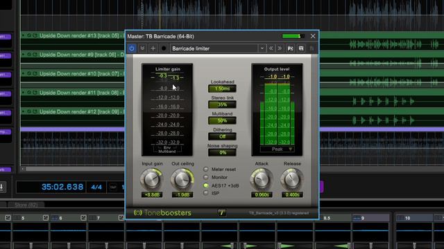
Task: Click the routing icon left of channel 6
Action: (x=46, y=218)
